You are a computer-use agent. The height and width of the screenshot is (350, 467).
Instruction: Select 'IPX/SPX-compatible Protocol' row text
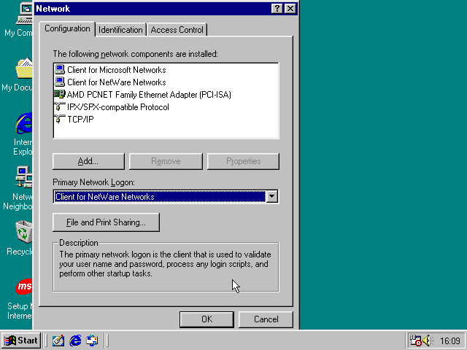point(118,107)
